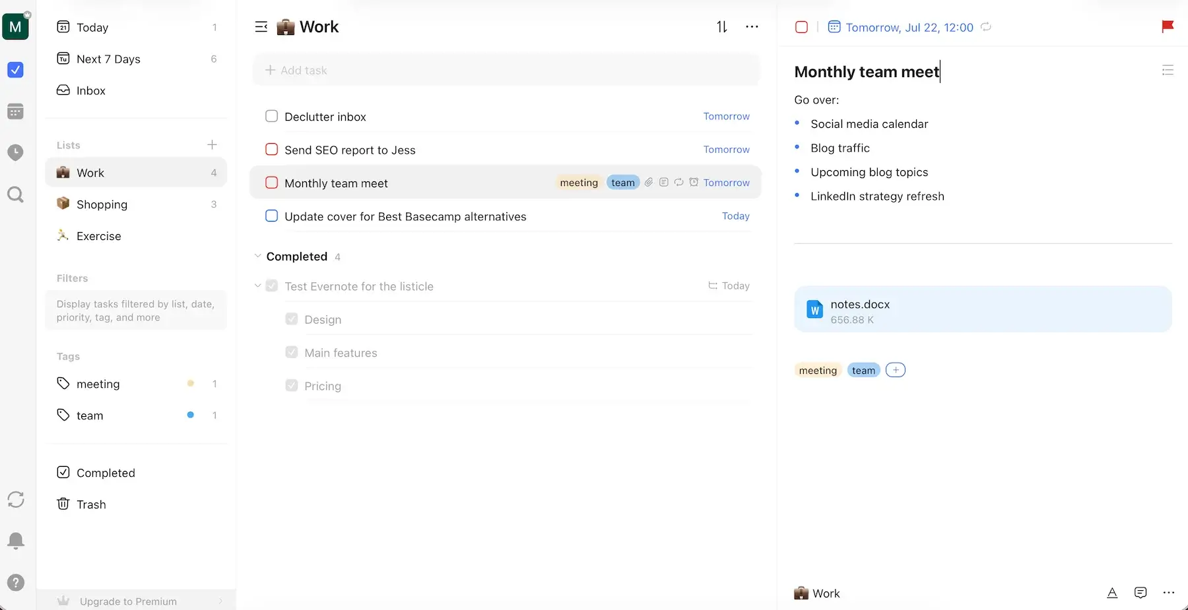Image resolution: width=1188 pixels, height=610 pixels.
Task: Expand the Upgrade to Premium arrow
Action: click(x=220, y=601)
